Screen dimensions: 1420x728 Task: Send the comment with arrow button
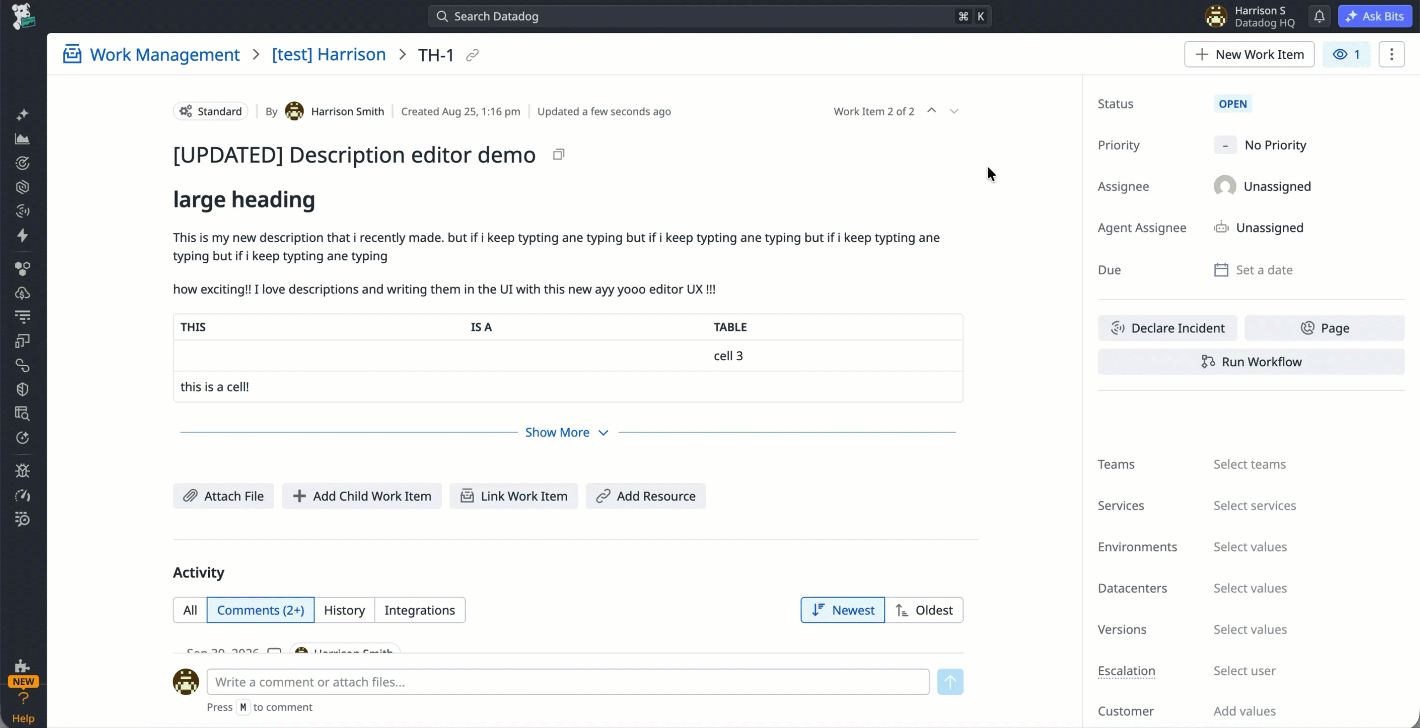pos(950,682)
